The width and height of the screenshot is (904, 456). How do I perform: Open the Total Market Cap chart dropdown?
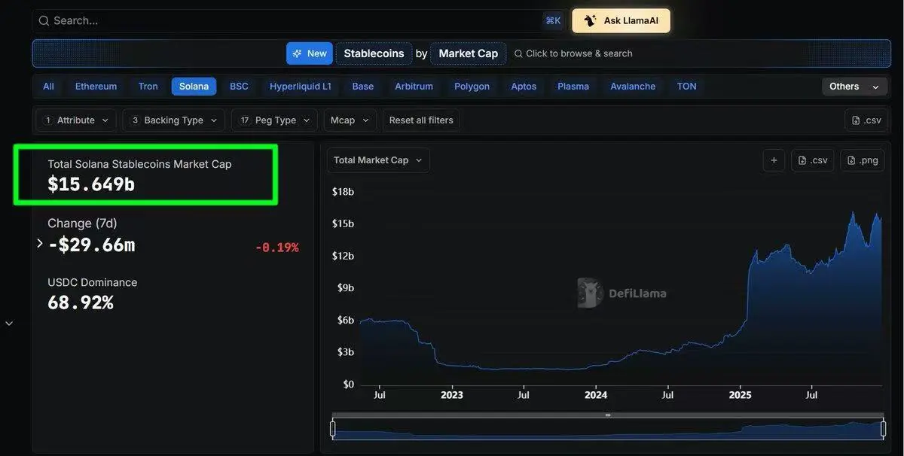point(378,160)
